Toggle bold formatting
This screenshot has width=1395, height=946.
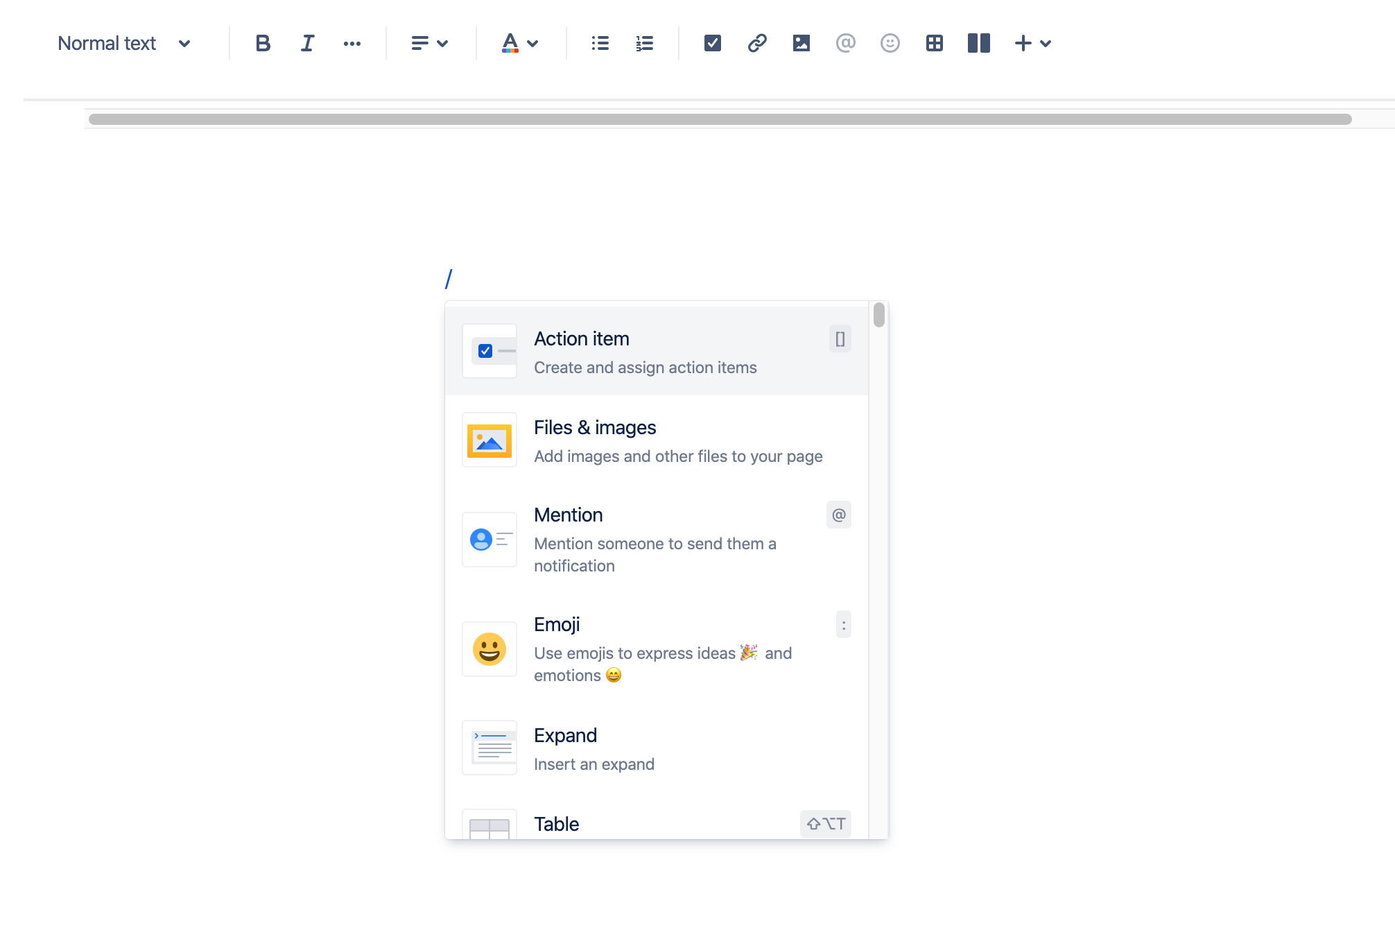click(x=263, y=43)
